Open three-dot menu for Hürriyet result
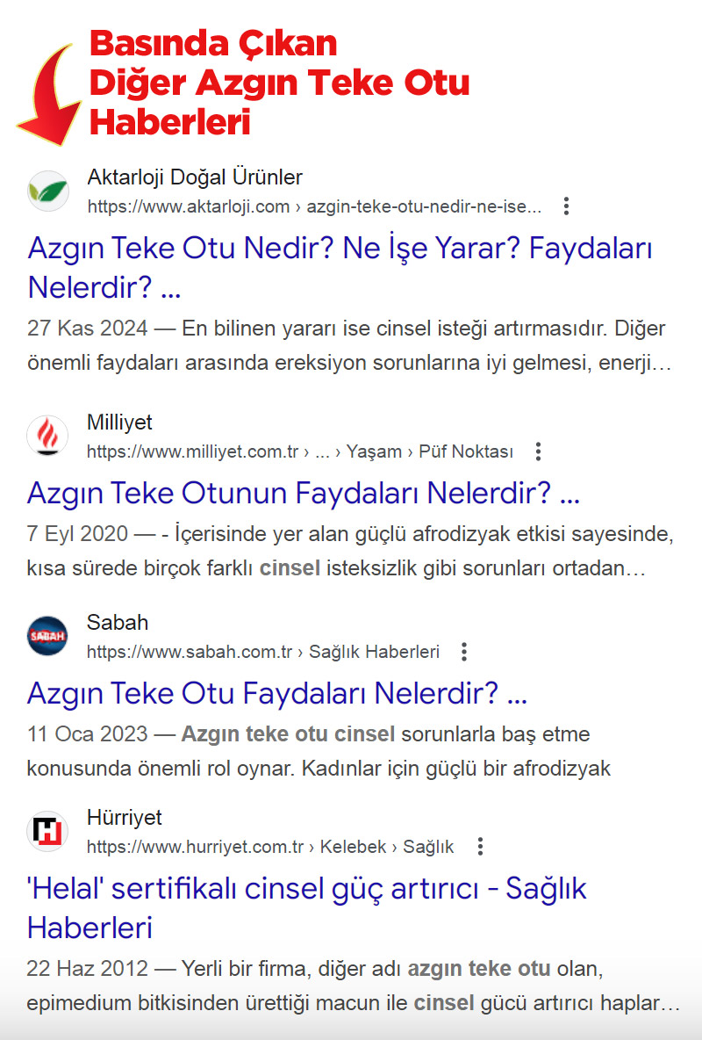 point(480,847)
